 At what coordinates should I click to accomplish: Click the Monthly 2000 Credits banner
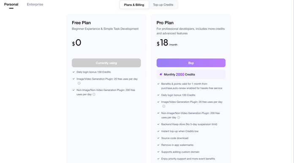coord(191,75)
